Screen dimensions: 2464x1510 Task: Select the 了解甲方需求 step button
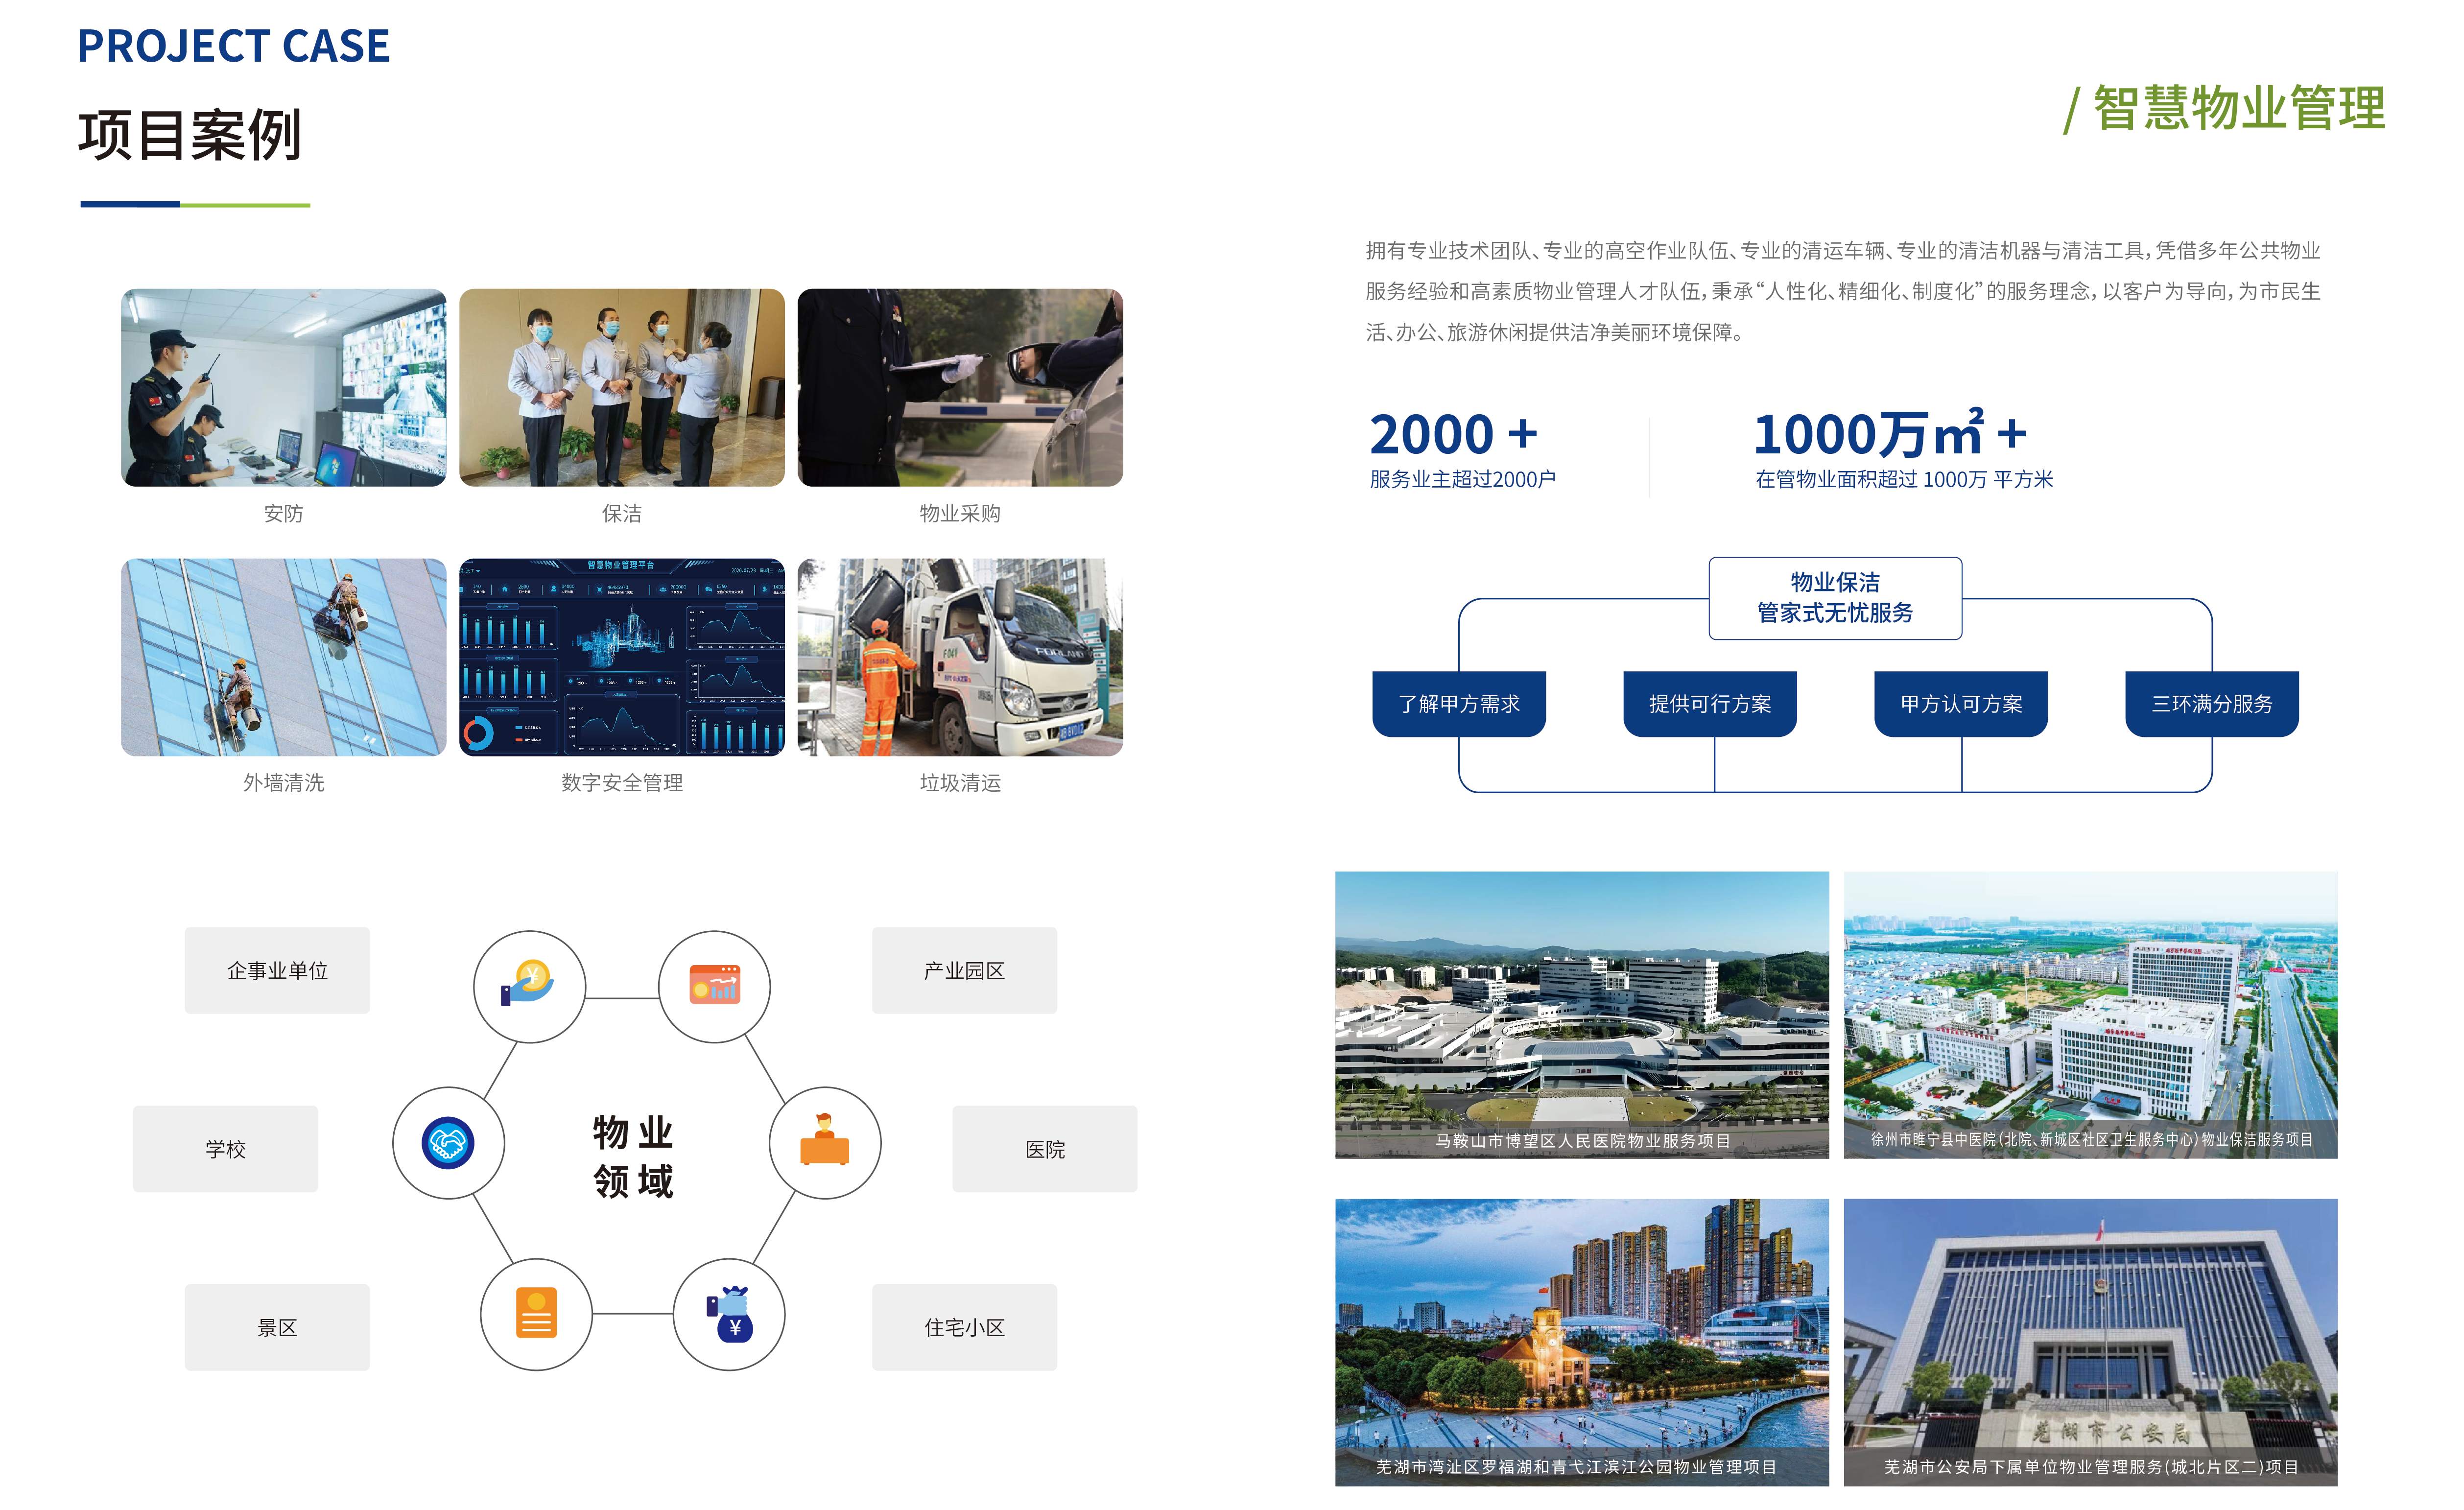pyautogui.click(x=1459, y=704)
